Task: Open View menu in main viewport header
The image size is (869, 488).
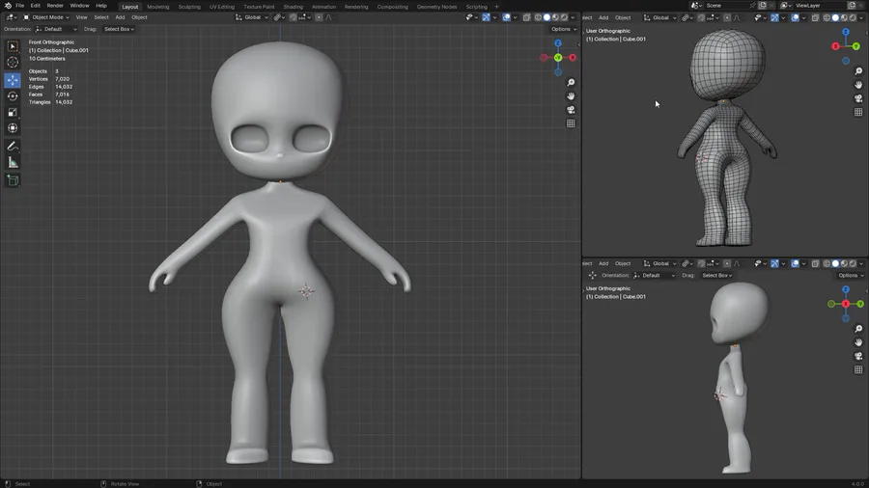Action: click(x=81, y=17)
